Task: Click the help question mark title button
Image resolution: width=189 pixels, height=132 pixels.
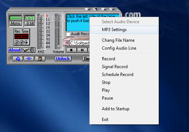Action: [96, 9]
